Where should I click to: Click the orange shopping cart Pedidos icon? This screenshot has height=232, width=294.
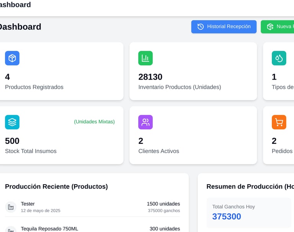point(279,122)
